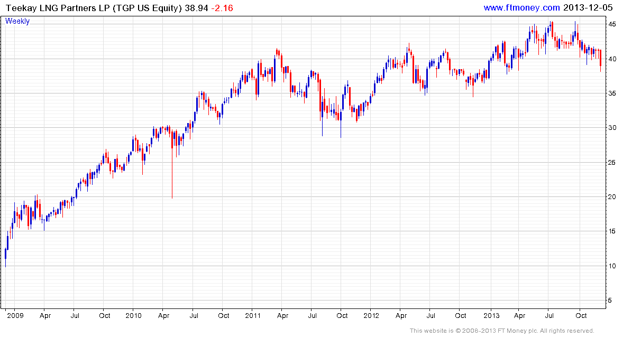Viewport: 632px width, 338px height.
Task: Click the 25 price axis label
Action: click(612, 162)
